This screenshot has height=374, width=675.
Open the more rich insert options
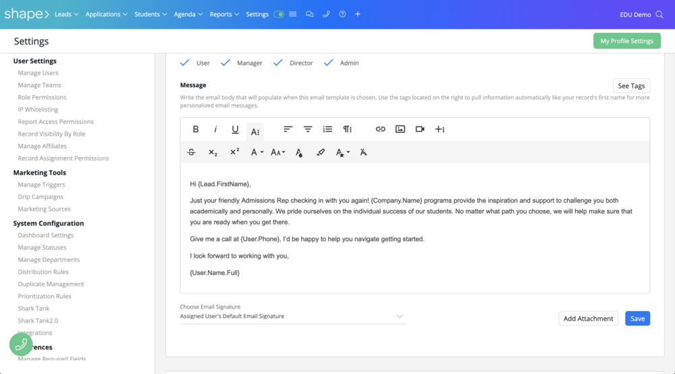[439, 129]
